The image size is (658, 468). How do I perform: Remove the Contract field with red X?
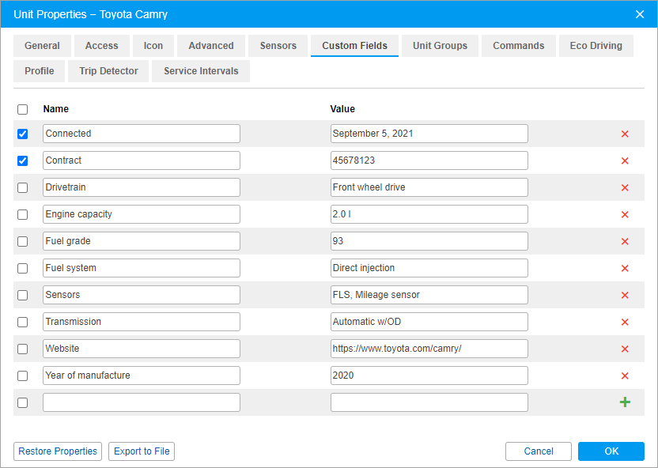click(x=625, y=161)
